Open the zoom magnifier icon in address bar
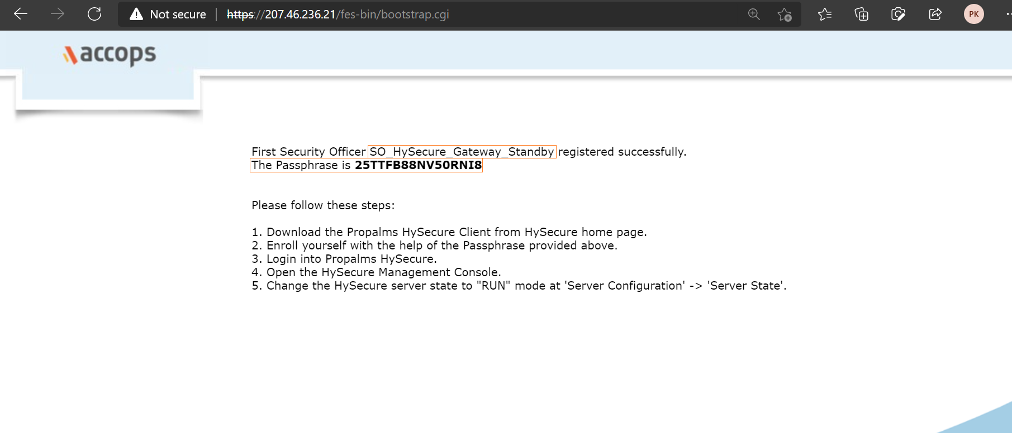This screenshot has height=433, width=1012. tap(754, 15)
